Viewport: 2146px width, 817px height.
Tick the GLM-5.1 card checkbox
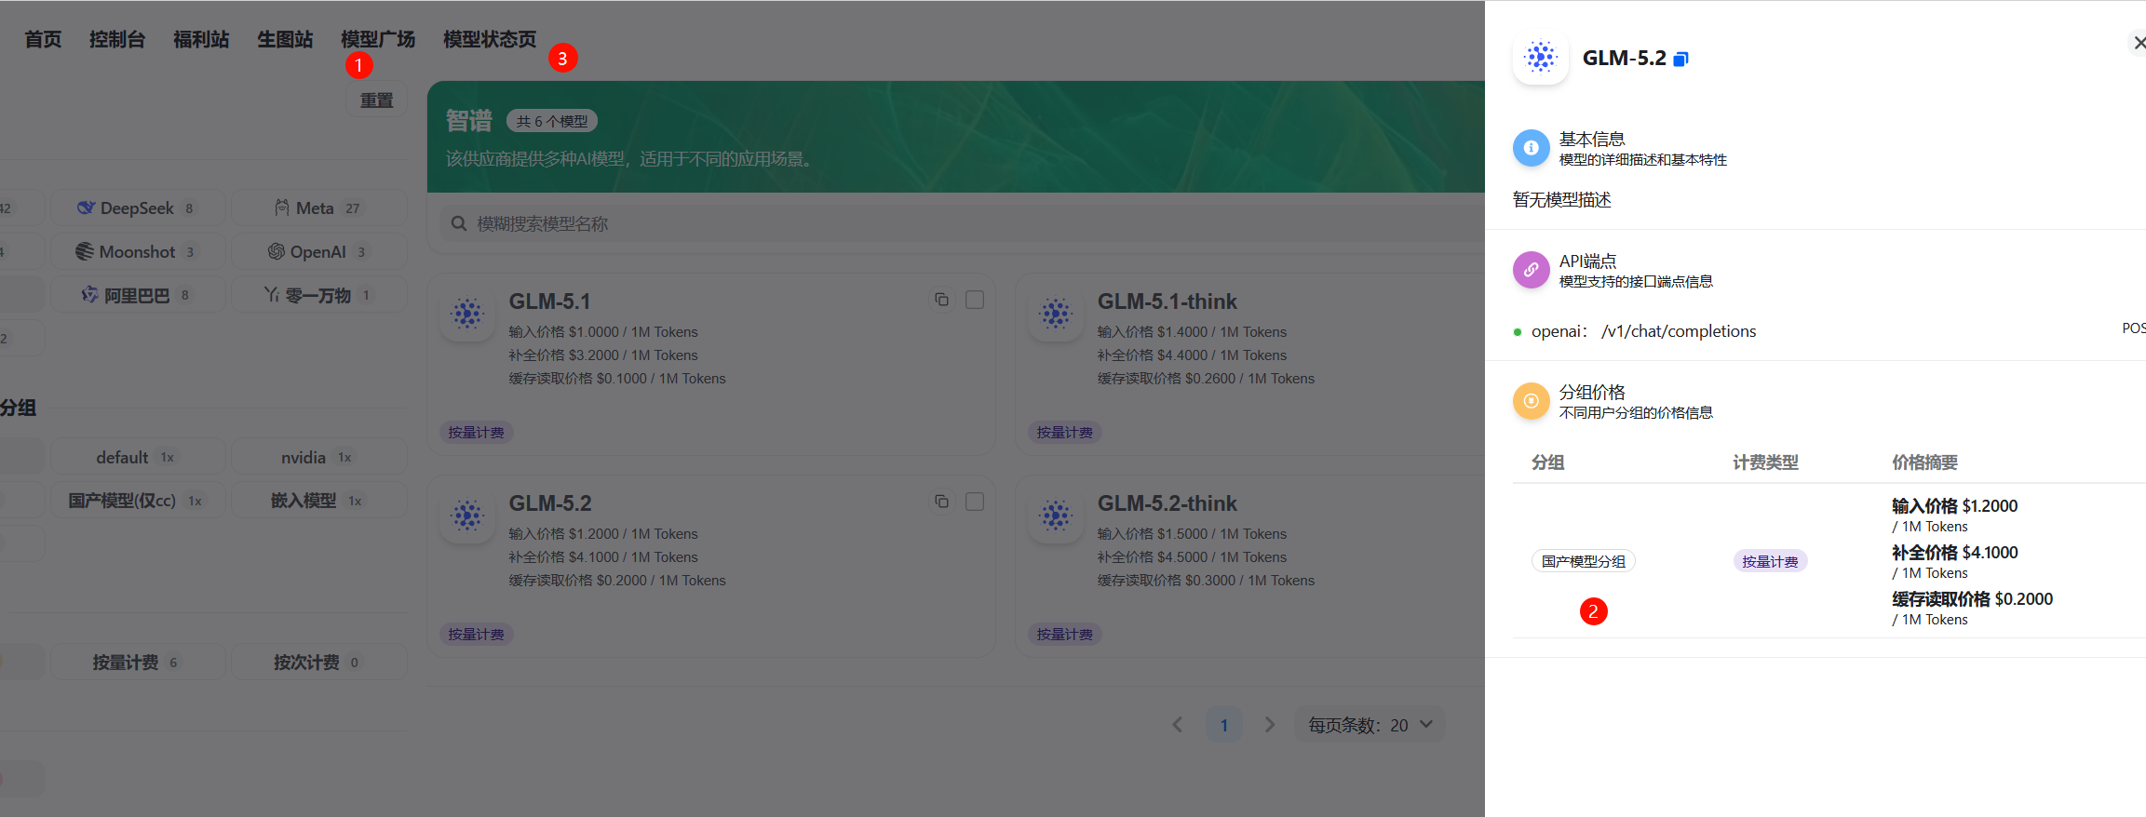[975, 300]
